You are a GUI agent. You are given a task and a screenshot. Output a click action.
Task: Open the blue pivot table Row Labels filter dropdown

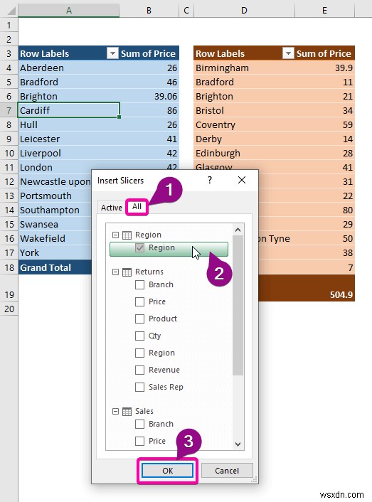(x=112, y=53)
